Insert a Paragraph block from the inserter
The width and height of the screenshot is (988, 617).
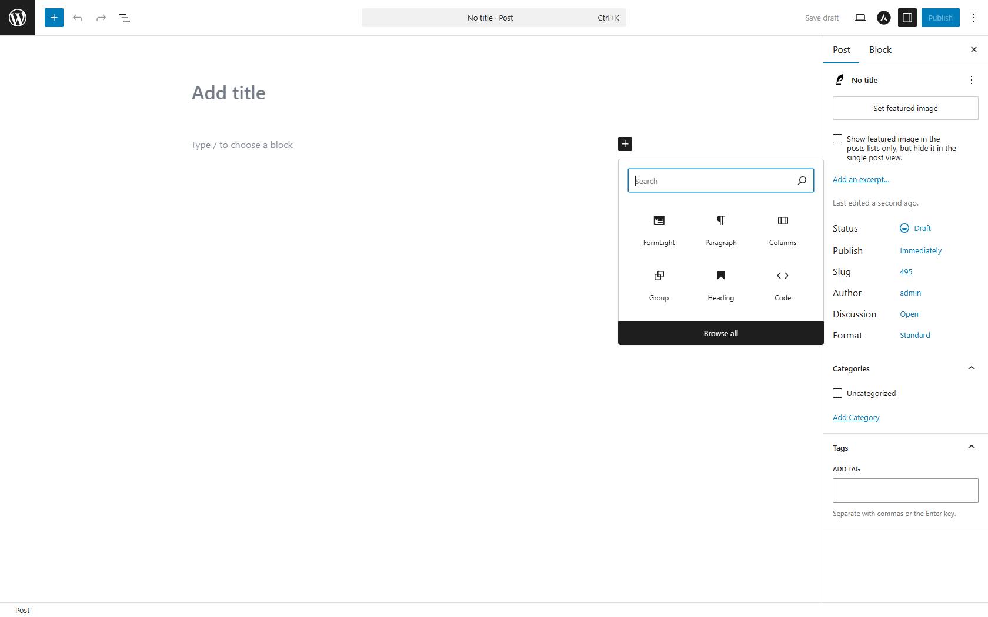[720, 230]
